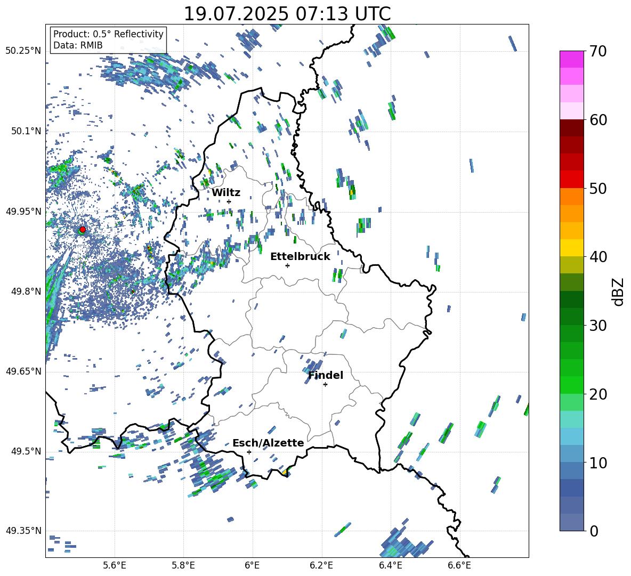Click the Ettelbruck city label
The width and height of the screenshot is (631, 576).
click(300, 257)
